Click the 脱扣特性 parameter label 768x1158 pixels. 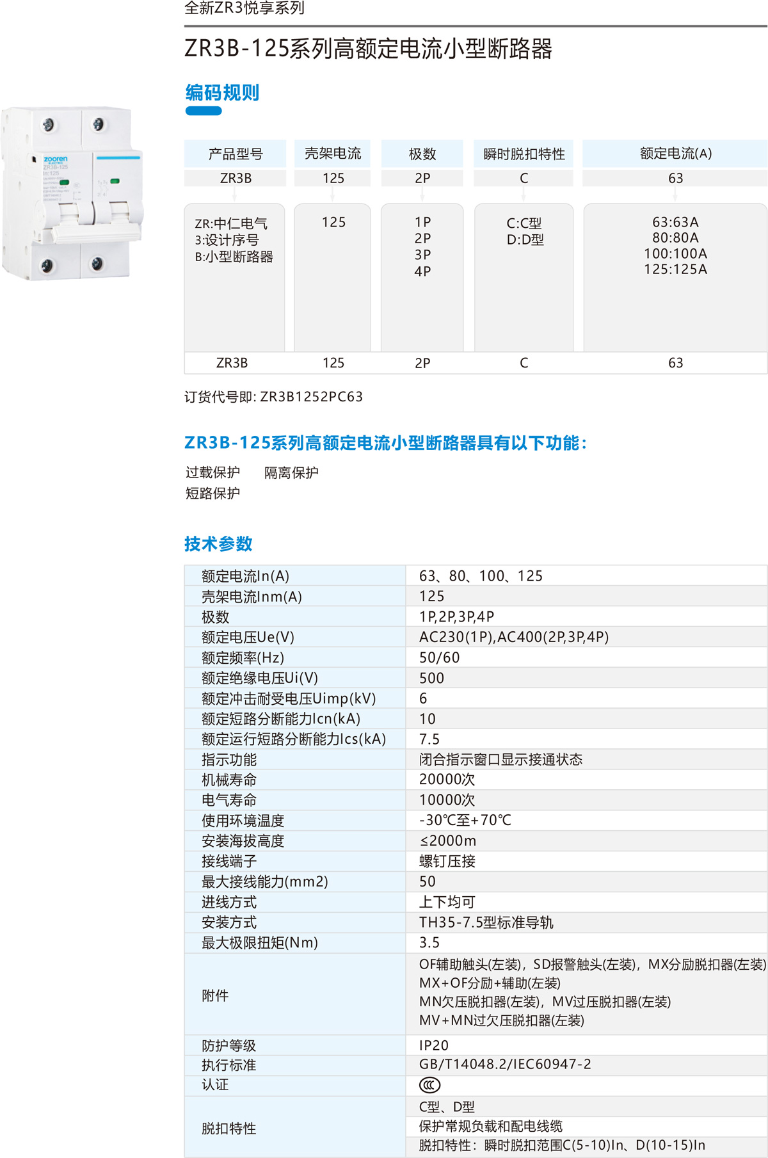pyautogui.click(x=228, y=1129)
